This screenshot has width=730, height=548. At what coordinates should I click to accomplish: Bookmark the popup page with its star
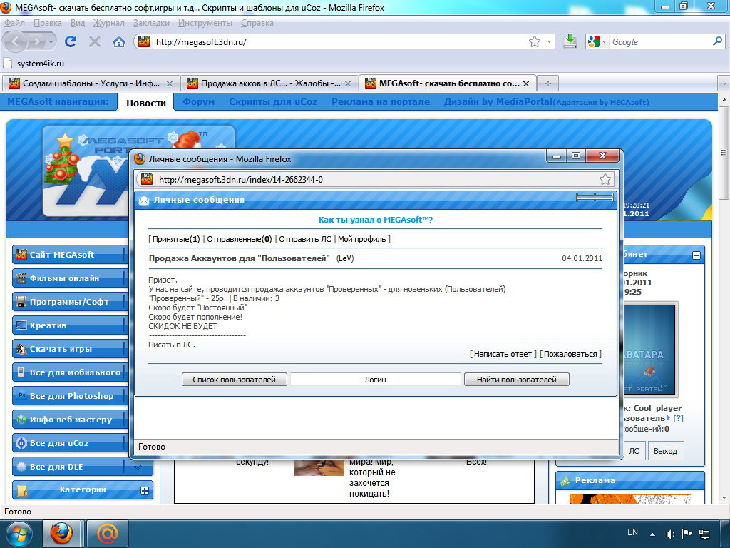[605, 179]
